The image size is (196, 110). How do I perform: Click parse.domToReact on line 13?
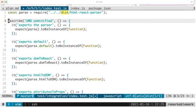point(43,63)
